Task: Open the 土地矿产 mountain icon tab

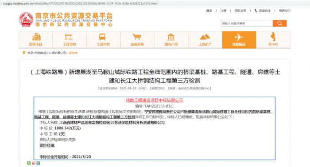Action: [x=205, y=39]
